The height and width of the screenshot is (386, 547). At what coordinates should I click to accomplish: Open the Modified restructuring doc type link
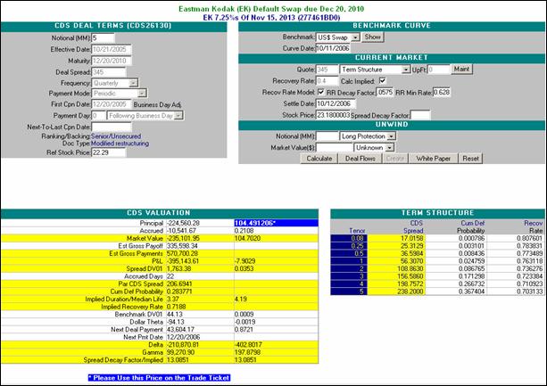(x=120, y=144)
